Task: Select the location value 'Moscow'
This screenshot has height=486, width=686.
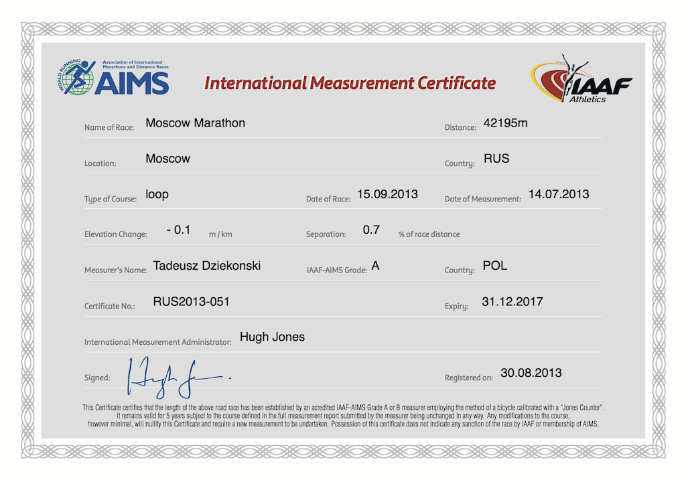Action: point(168,159)
